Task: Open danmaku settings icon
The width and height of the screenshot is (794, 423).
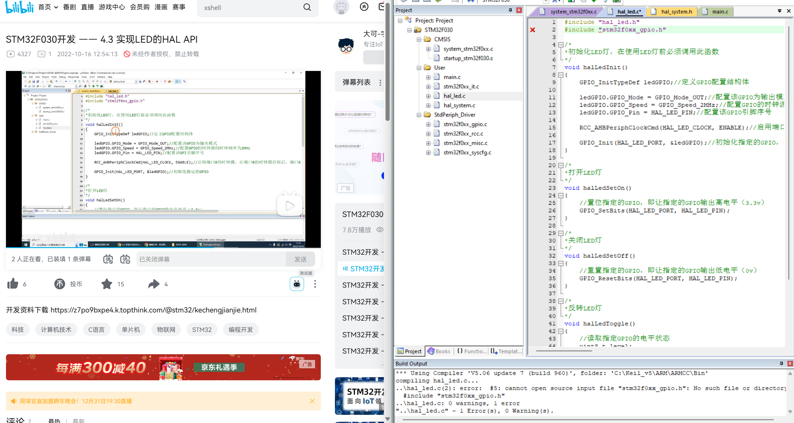Action: [x=125, y=259]
